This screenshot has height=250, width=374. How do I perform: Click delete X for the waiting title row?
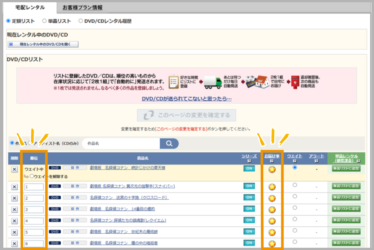pos(14,169)
